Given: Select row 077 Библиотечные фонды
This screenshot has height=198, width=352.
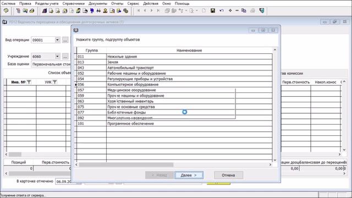Looking at the screenshot, I should tap(174, 112).
